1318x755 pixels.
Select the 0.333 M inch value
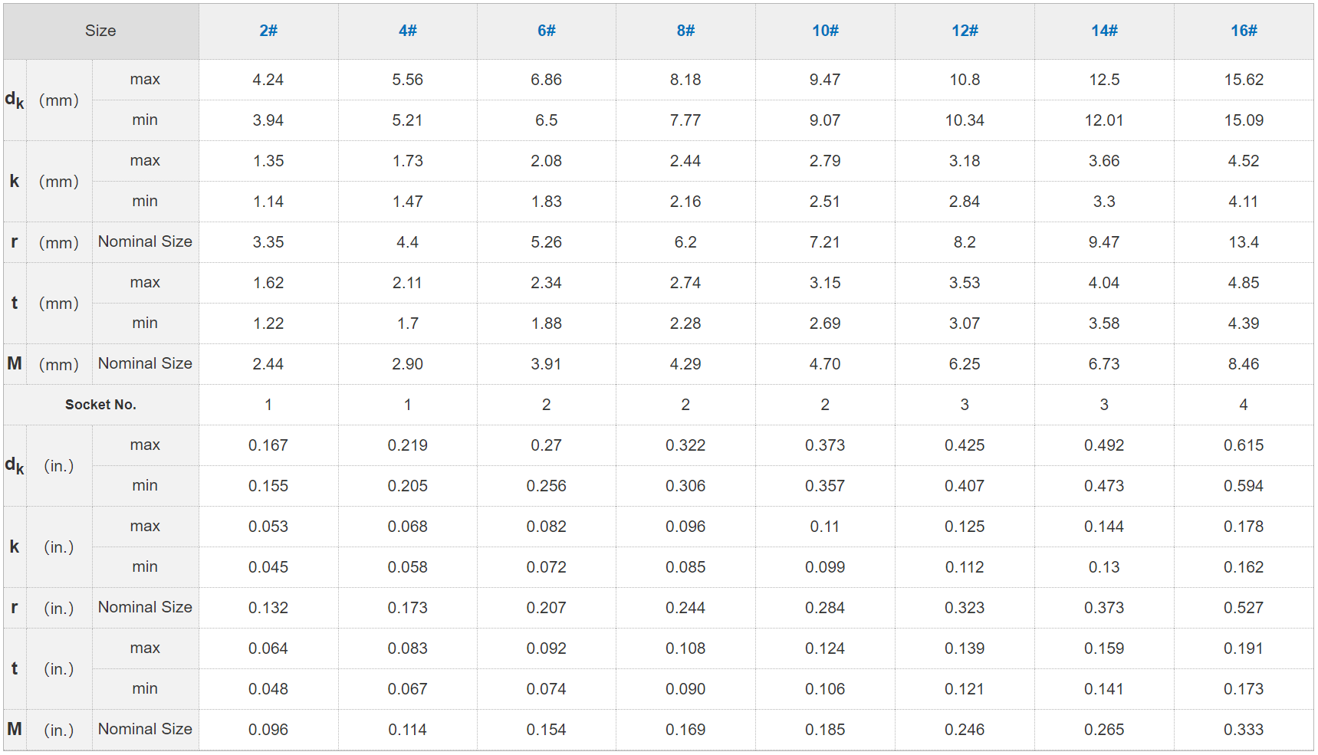pyautogui.click(x=1244, y=730)
